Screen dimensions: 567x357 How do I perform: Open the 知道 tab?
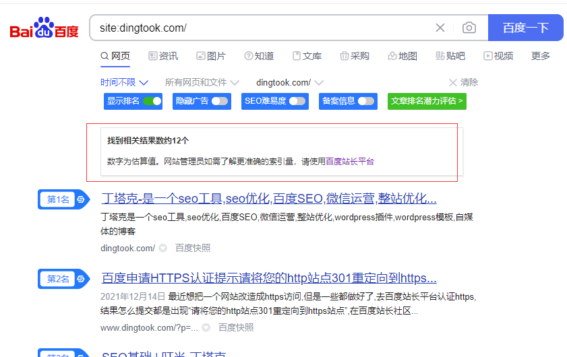[259, 56]
